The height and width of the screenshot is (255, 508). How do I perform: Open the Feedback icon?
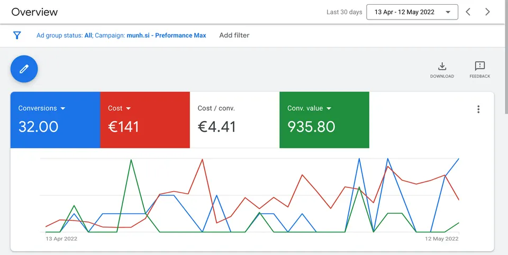(x=480, y=70)
